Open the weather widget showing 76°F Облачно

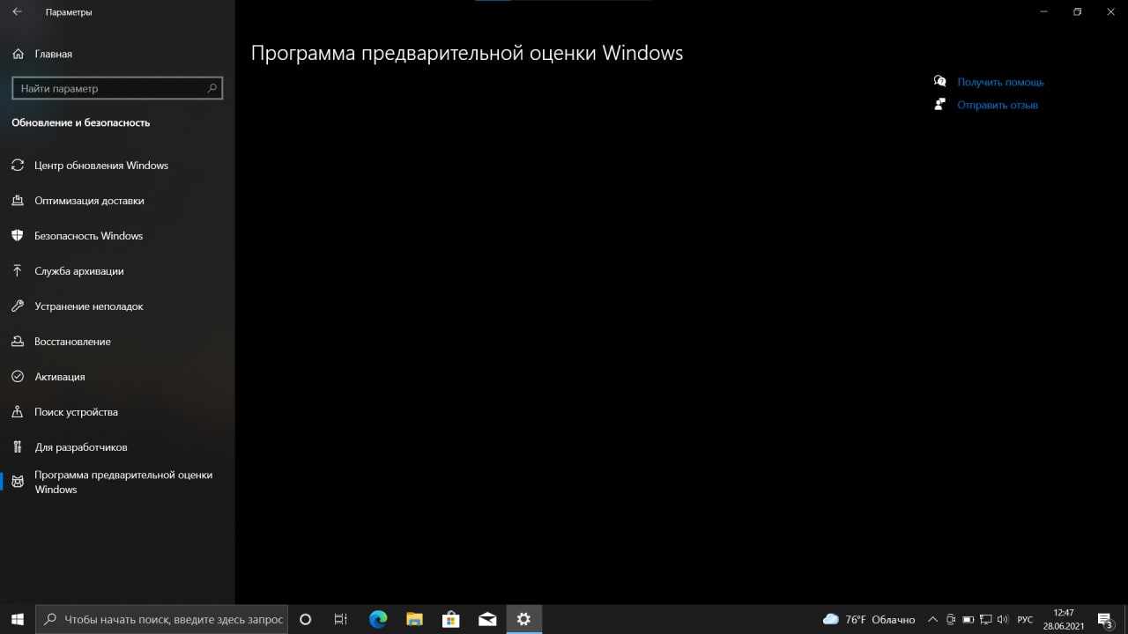click(869, 619)
